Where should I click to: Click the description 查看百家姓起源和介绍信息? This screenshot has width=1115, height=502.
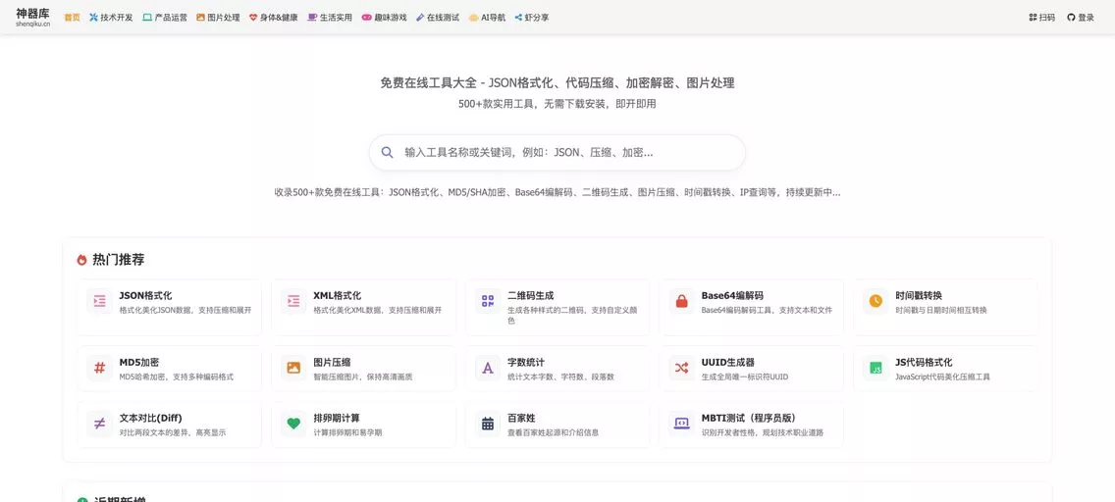[553, 432]
